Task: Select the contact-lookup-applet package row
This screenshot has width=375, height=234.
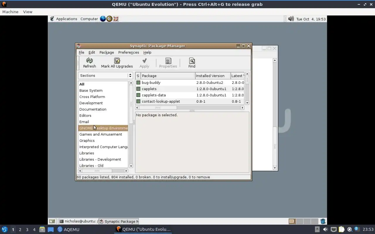Action: point(190,101)
